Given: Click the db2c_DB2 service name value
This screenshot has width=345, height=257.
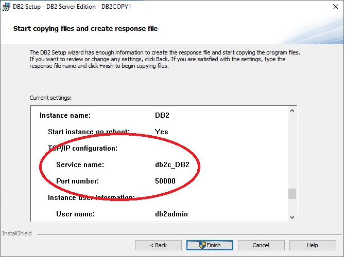Looking at the screenshot, I should (171, 165).
